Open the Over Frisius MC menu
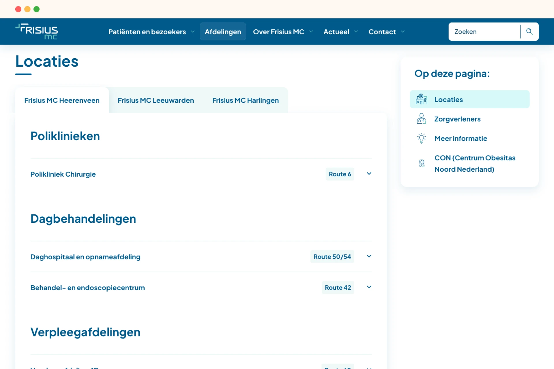Image resolution: width=554 pixels, height=369 pixels. (278, 32)
